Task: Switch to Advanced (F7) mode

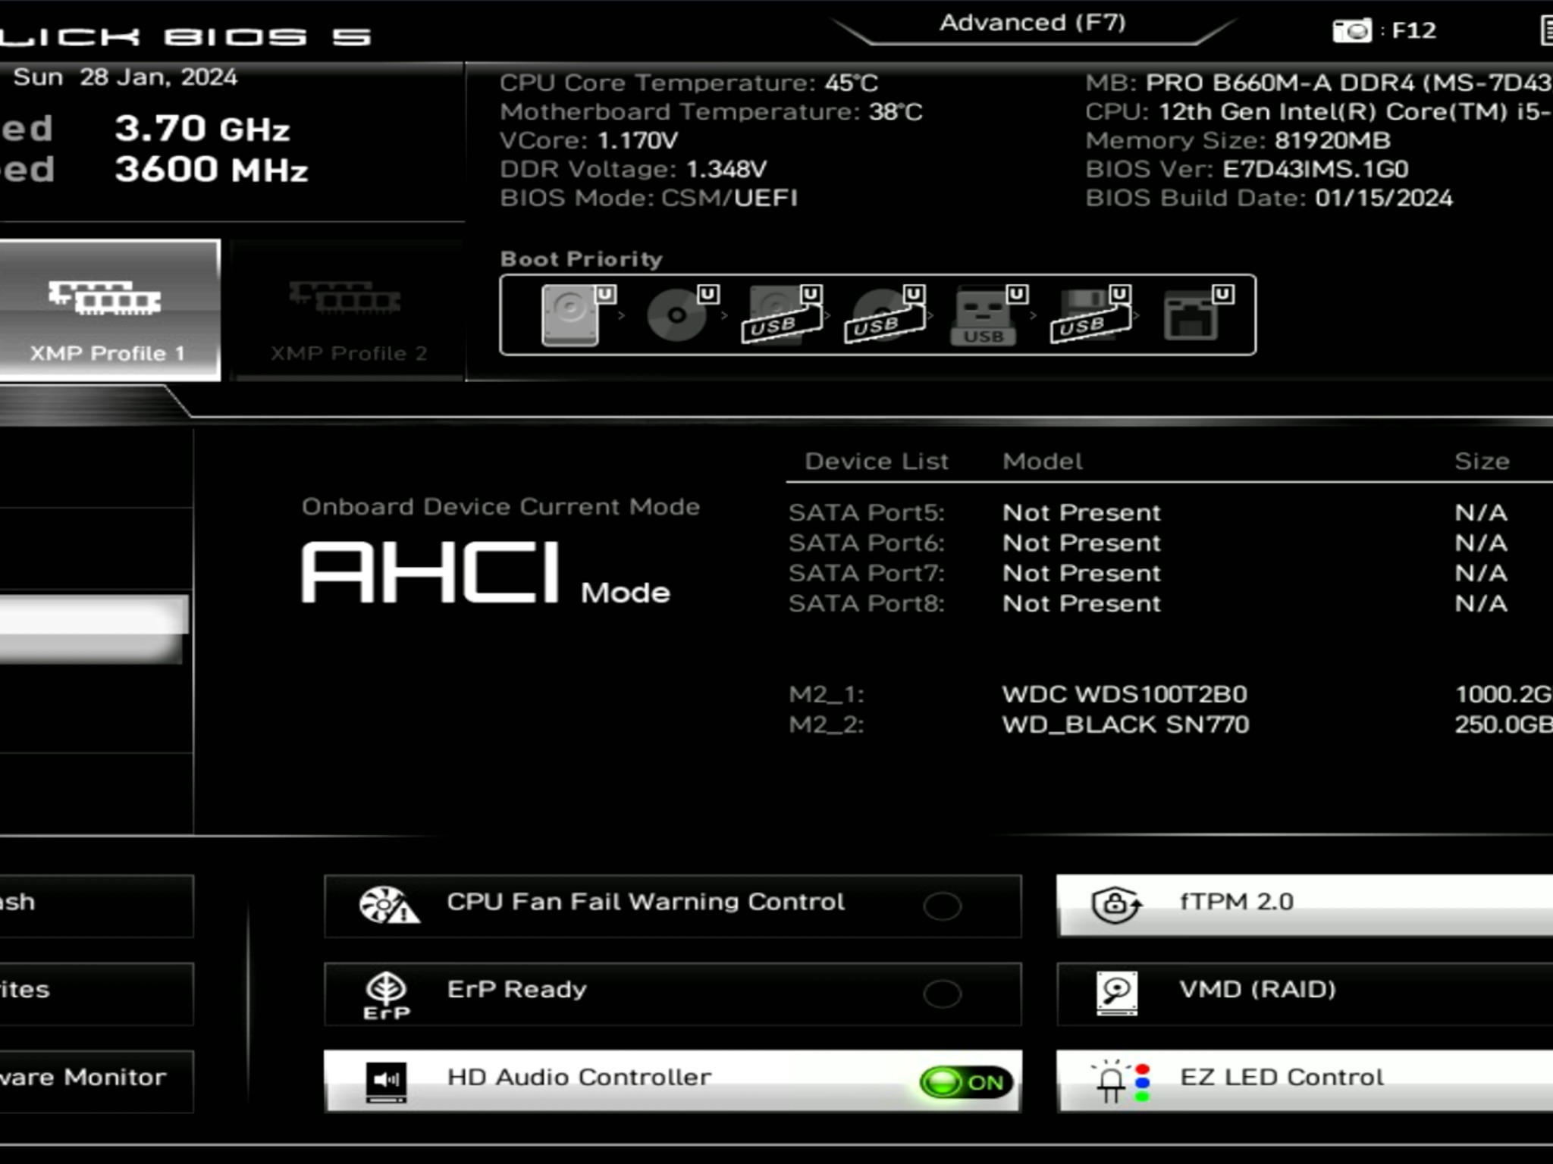Action: click(x=1033, y=23)
